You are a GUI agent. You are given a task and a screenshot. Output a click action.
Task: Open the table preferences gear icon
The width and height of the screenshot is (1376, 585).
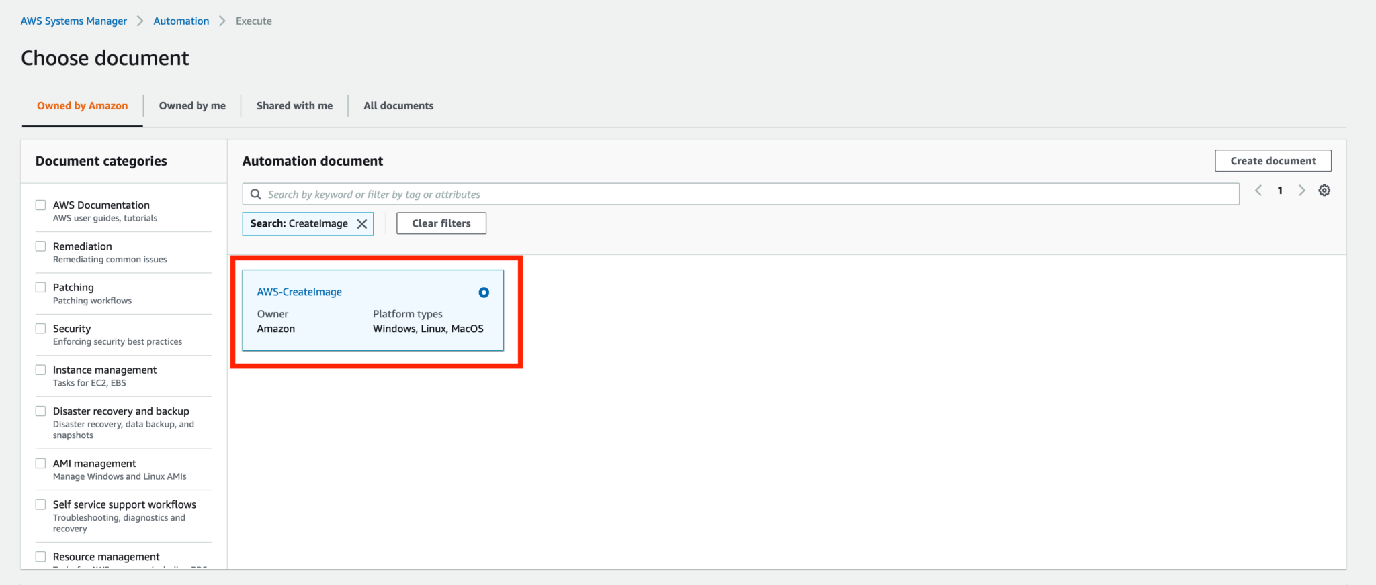[x=1324, y=191]
